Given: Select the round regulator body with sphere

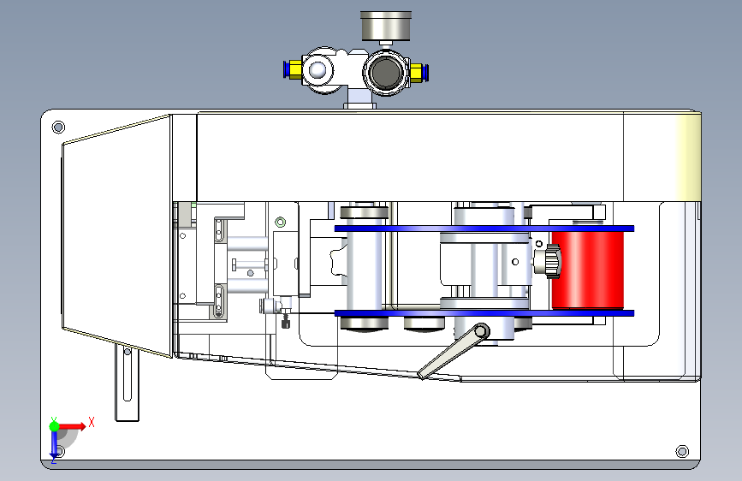Looking at the screenshot, I should click(318, 70).
